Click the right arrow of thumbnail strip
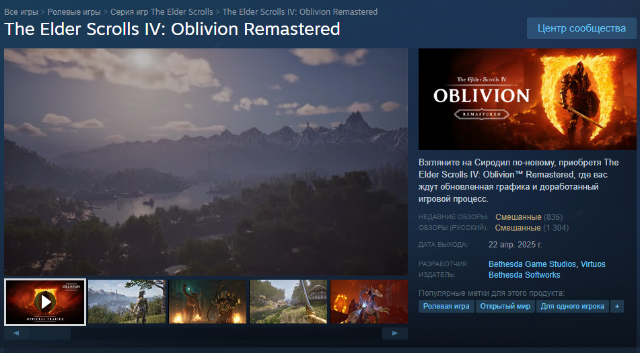Image resolution: width=640 pixels, height=353 pixels. 394,334
